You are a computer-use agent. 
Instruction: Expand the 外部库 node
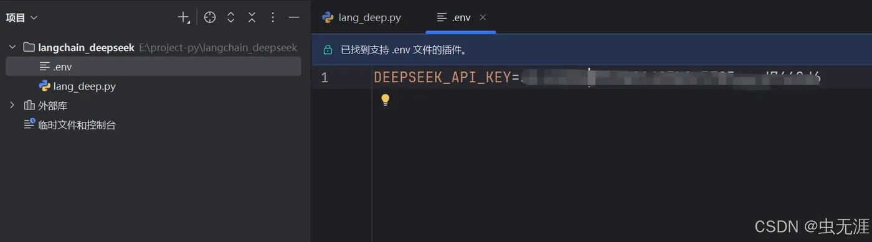coord(12,105)
